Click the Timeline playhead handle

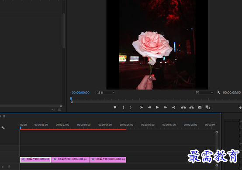tap(21, 128)
